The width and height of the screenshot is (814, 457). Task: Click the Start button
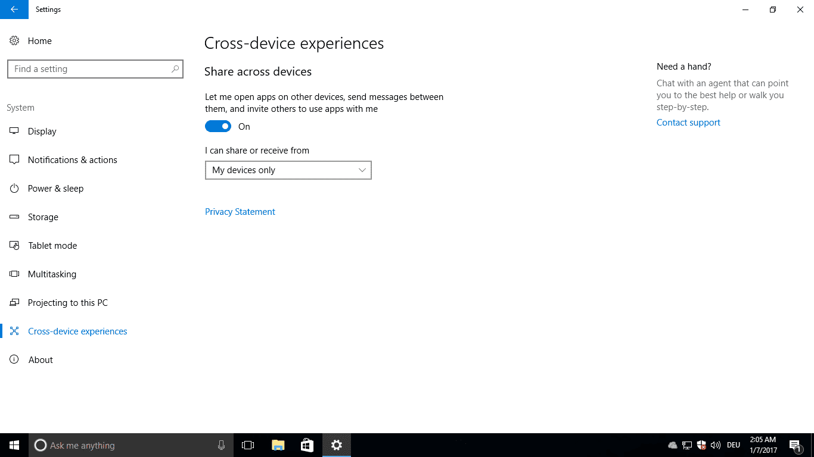tap(14, 445)
